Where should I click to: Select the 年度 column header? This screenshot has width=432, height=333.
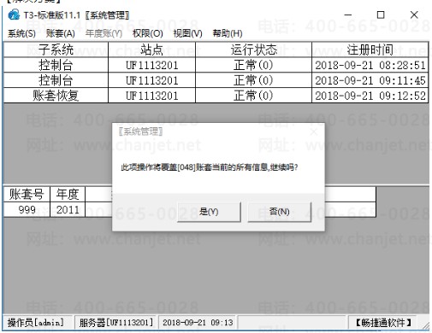pos(68,195)
